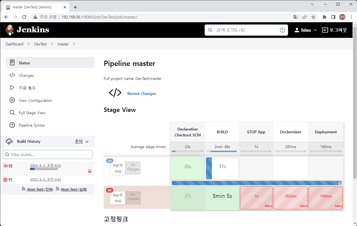
Task: Click the browser address bar URL
Action: tap(99, 17)
